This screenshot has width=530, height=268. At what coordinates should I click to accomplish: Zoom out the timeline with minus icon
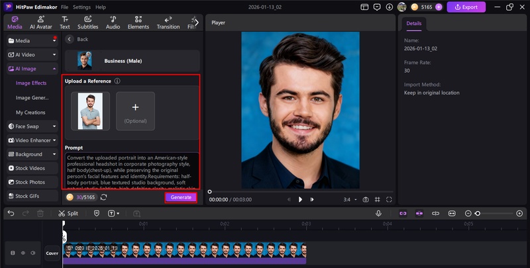pyautogui.click(x=468, y=213)
